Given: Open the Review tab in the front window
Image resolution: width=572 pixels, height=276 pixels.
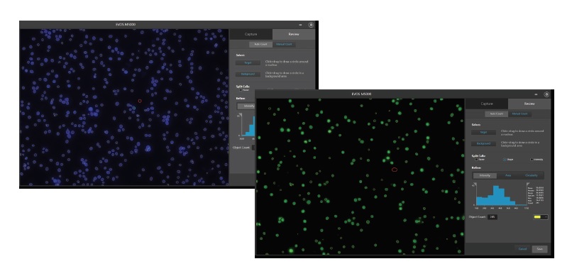Looking at the screenshot, I should coord(529,104).
